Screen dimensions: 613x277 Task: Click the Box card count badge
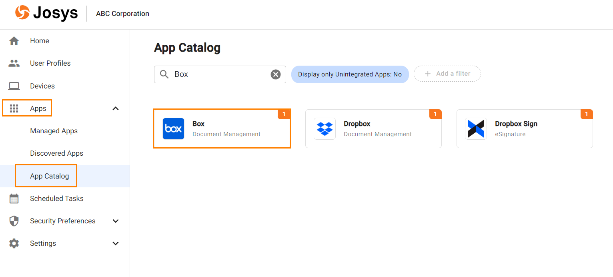click(x=284, y=114)
